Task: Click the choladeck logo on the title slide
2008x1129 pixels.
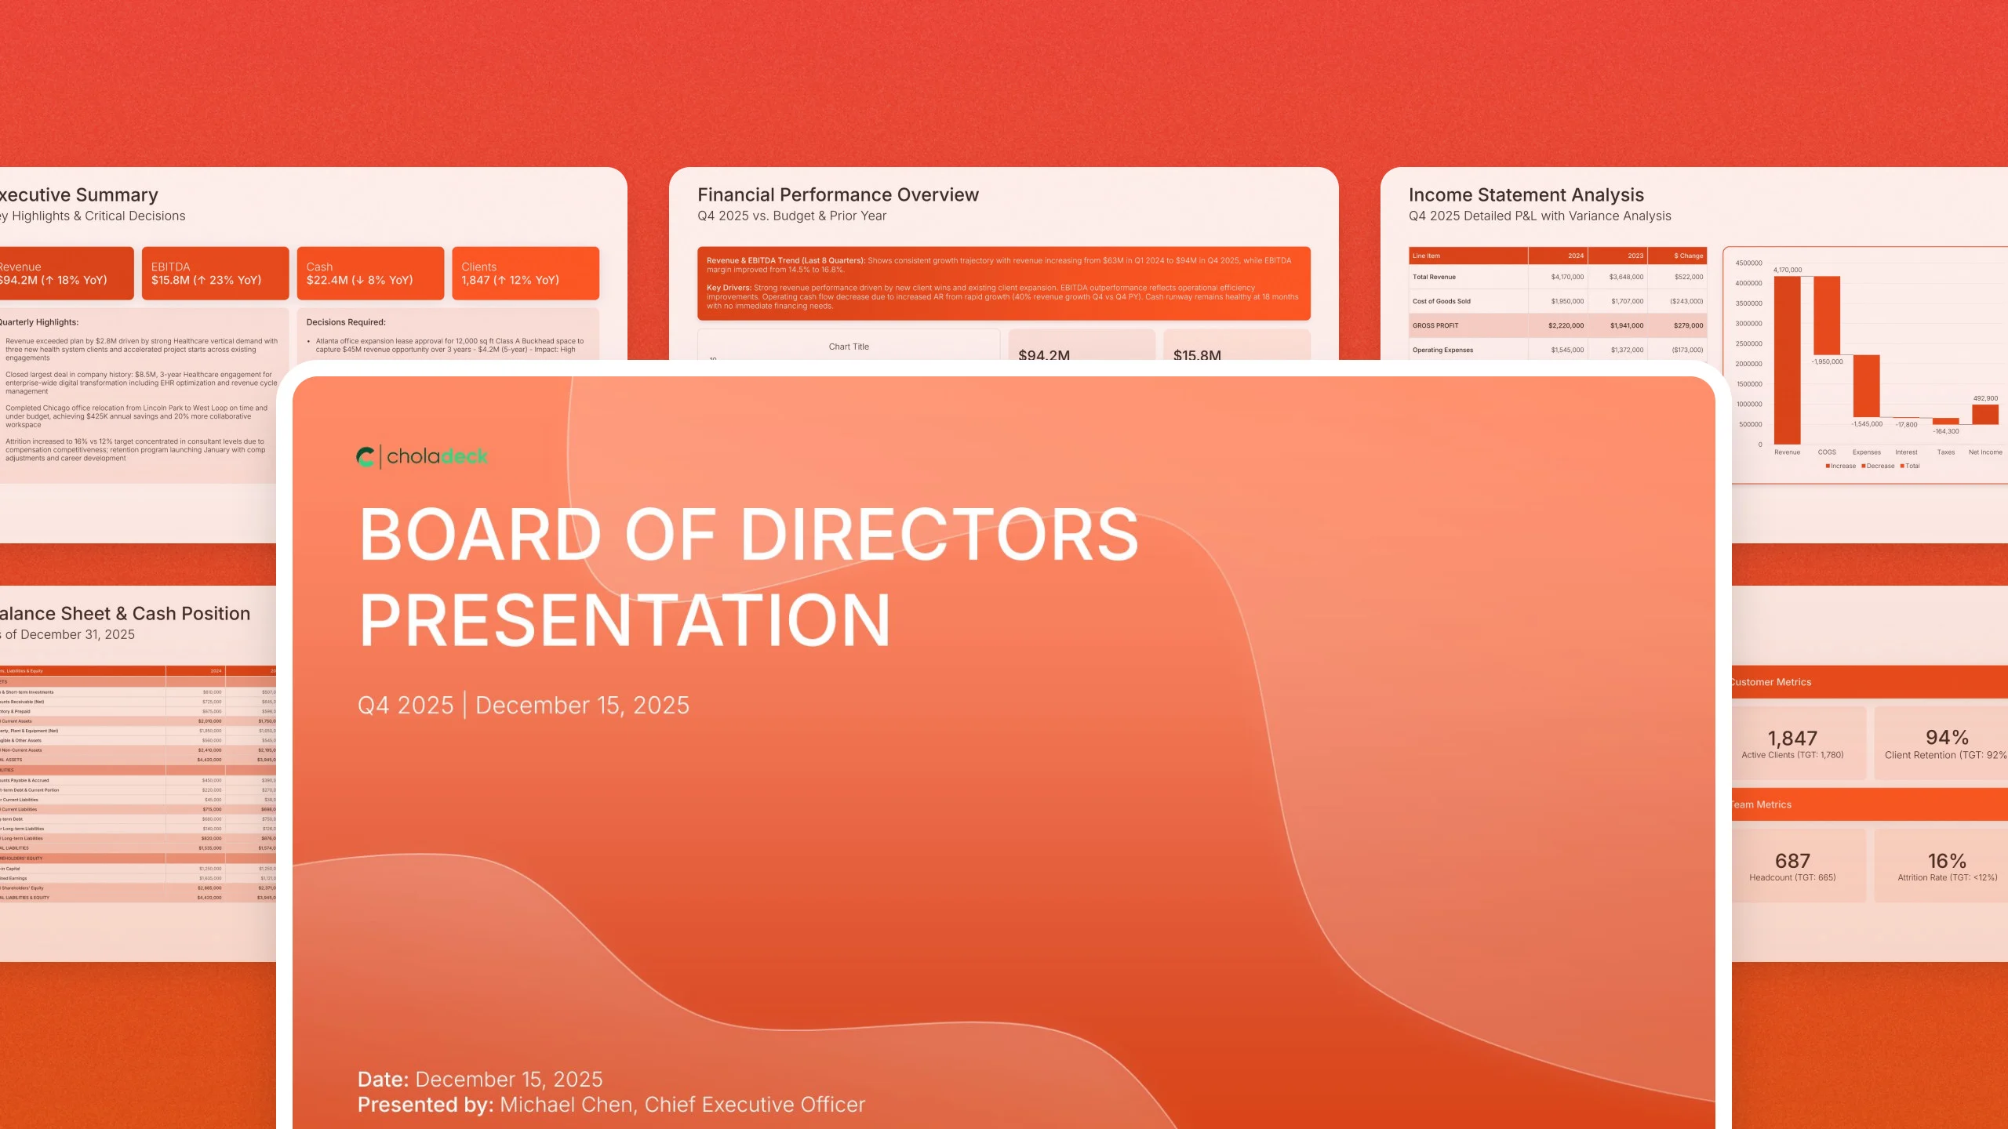Action: coord(422,456)
